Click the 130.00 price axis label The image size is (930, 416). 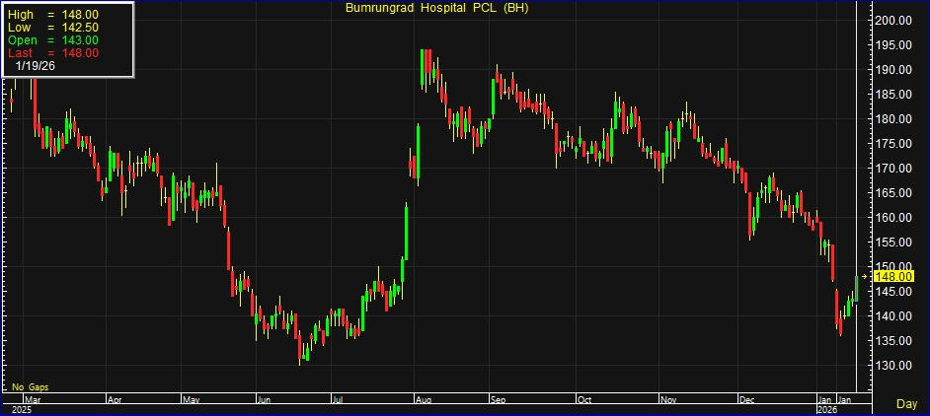tap(893, 366)
